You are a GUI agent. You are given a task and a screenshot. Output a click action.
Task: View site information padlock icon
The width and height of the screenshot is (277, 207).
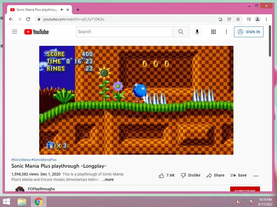39,19
